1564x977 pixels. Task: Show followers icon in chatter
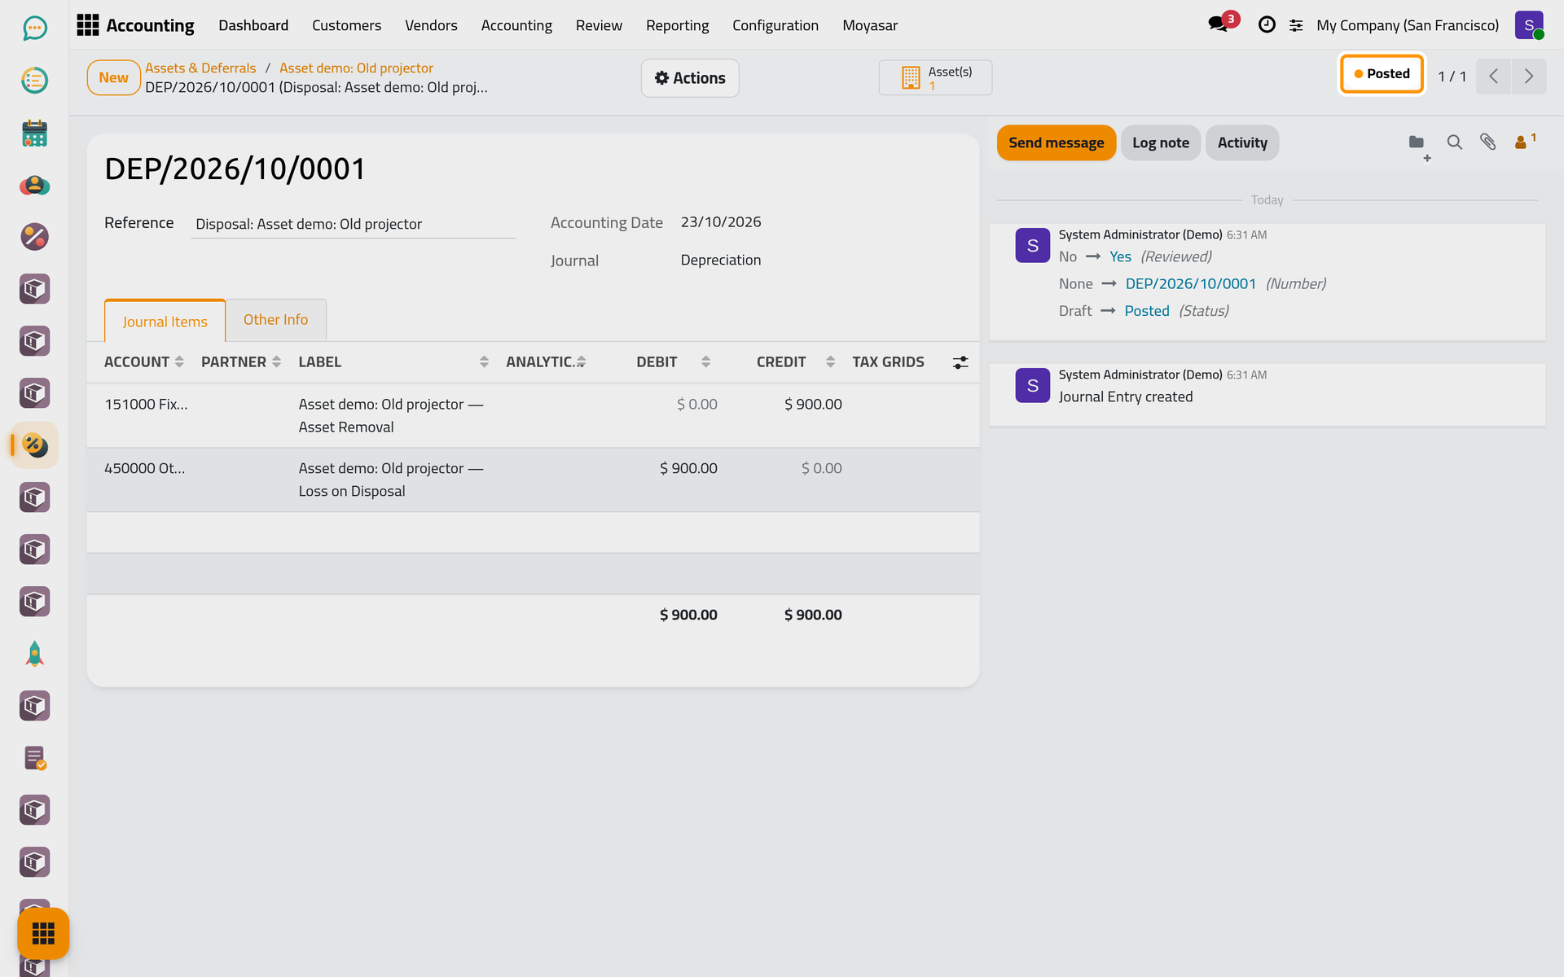[1524, 142]
